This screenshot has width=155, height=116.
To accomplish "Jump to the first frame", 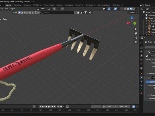I will pos(40,107).
